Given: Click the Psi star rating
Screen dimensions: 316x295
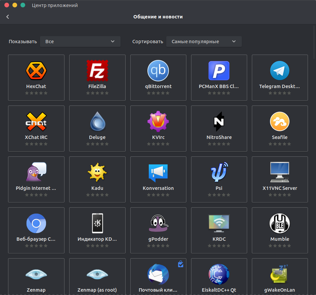Looking at the screenshot, I should pyautogui.click(x=219, y=195).
